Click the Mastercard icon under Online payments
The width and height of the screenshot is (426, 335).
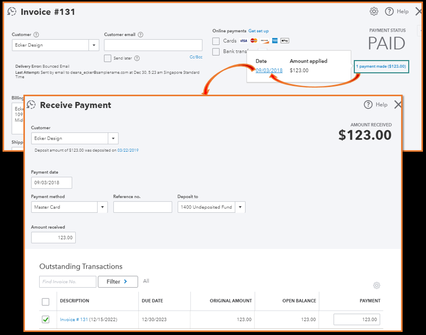[x=255, y=41]
